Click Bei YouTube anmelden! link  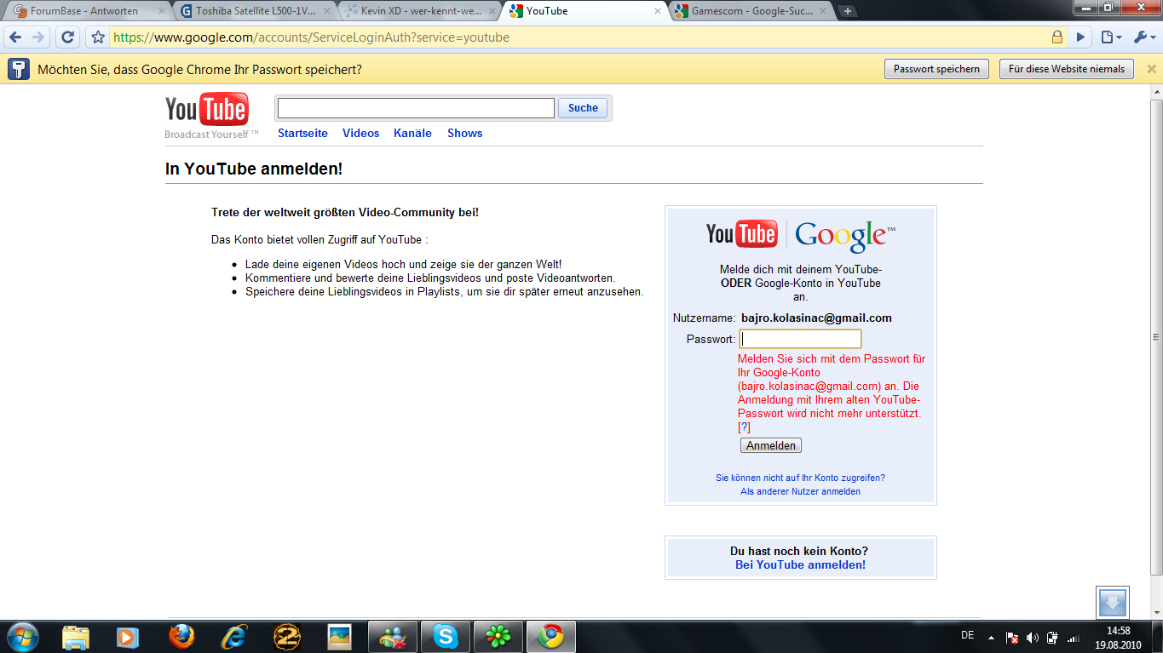800,564
